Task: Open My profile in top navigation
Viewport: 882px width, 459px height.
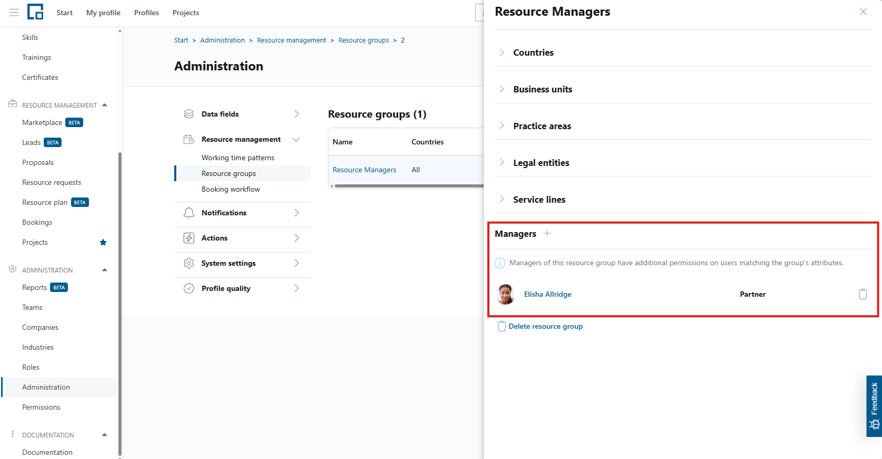Action: tap(103, 13)
